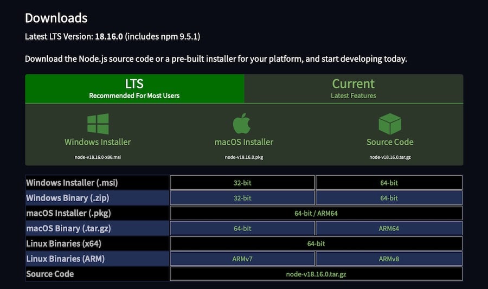Download 64-bit Windows Installer (.msi)
Image resolution: width=488 pixels, height=289 pixels.
[x=389, y=183]
